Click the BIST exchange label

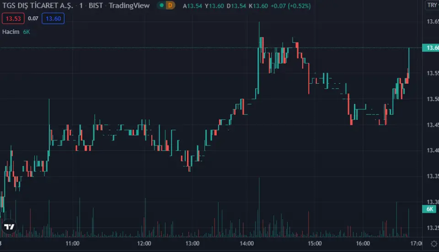pos(95,6)
